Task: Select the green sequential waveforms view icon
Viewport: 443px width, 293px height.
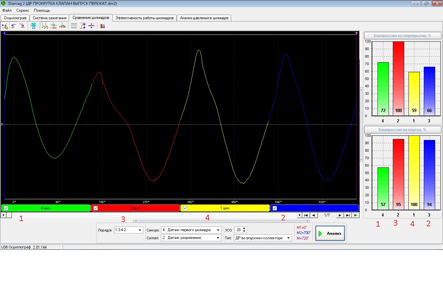Action: pyautogui.click(x=45, y=26)
